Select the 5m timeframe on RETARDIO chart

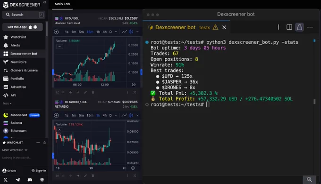click(x=81, y=115)
